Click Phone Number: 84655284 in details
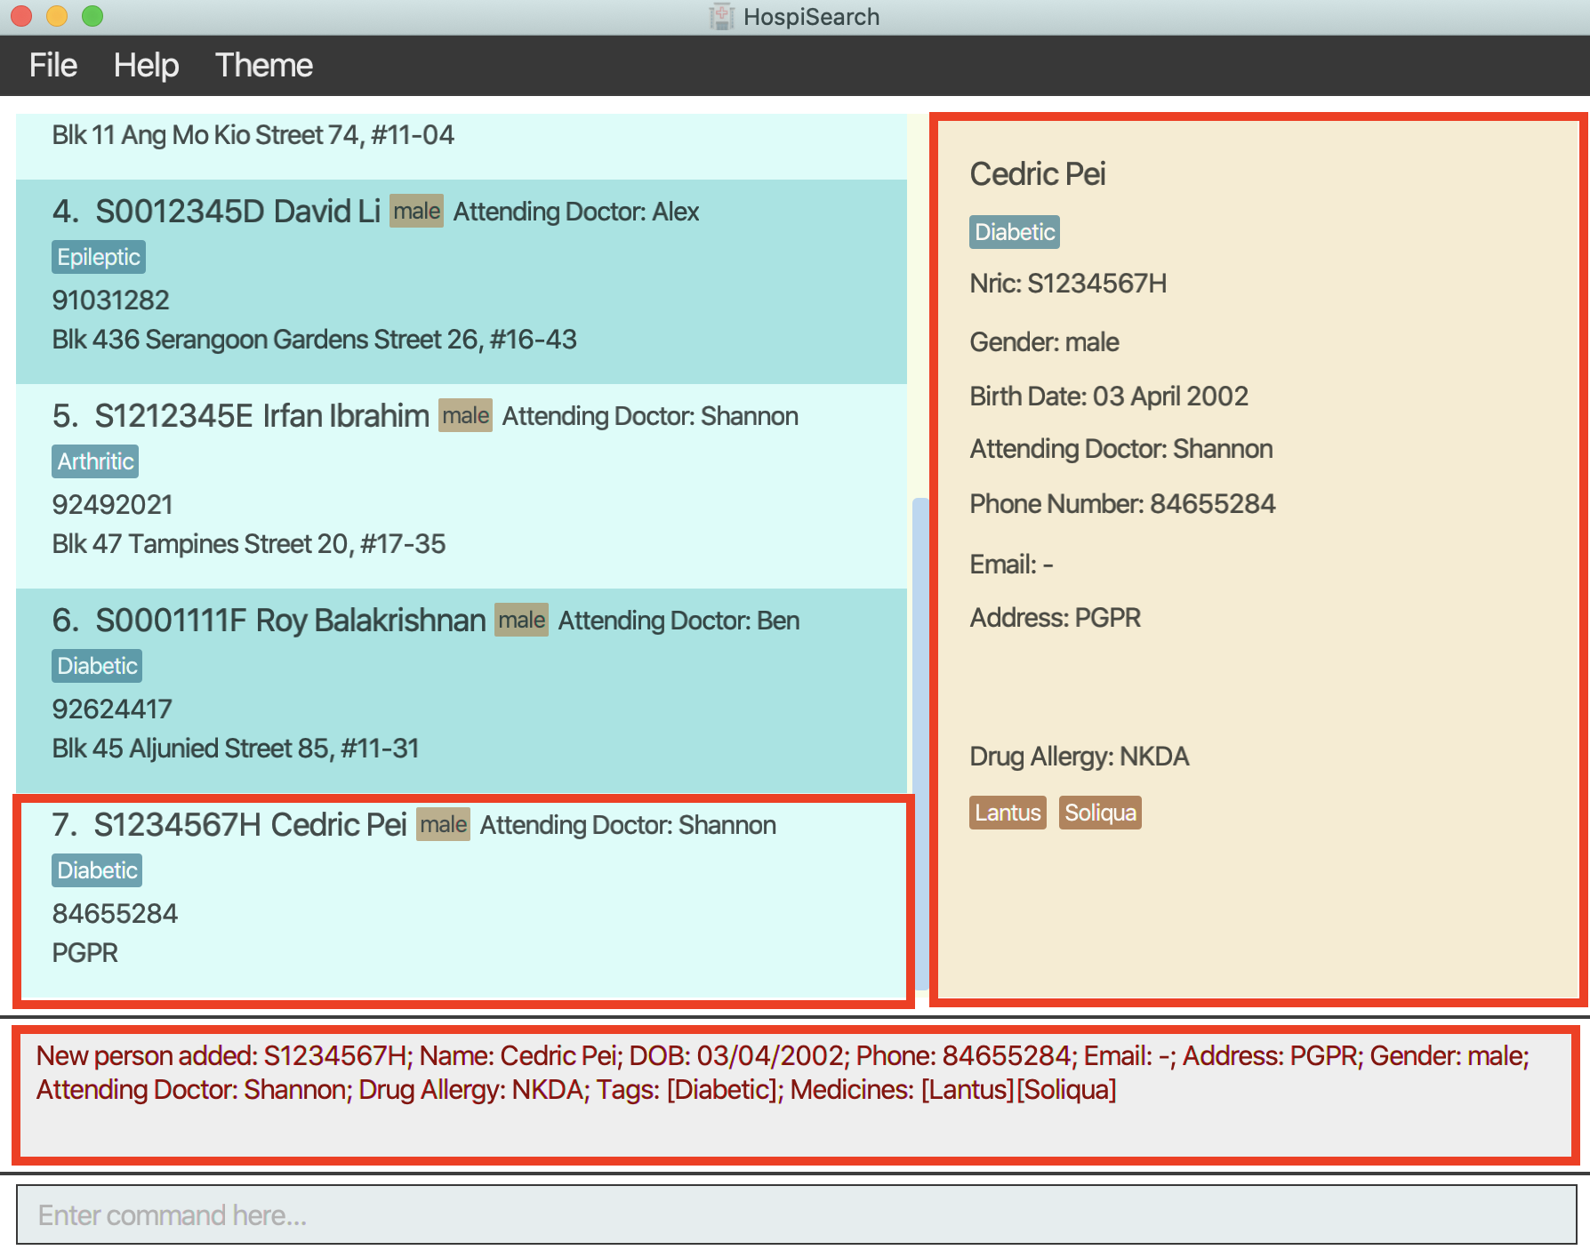 [1122, 504]
